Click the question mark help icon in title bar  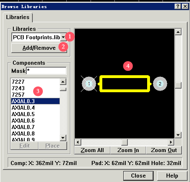coord(178,6)
